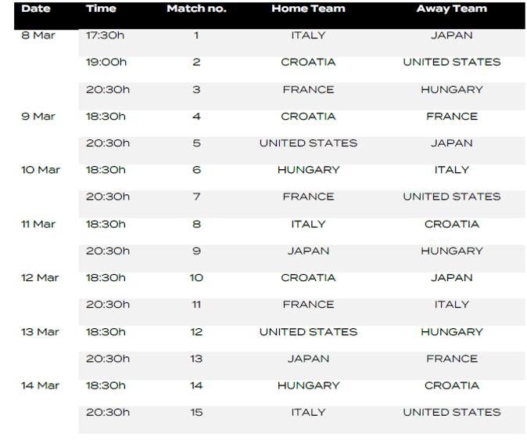This screenshot has width=527, height=444.
Task: Click match number 11 cell
Action: pyautogui.click(x=196, y=305)
